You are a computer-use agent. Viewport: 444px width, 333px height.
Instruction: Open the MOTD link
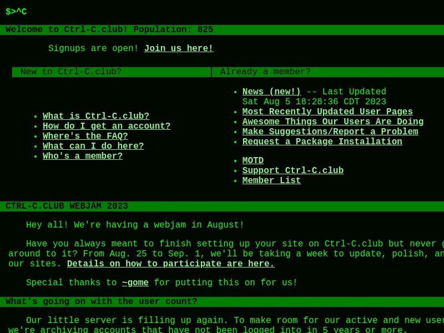point(253,160)
